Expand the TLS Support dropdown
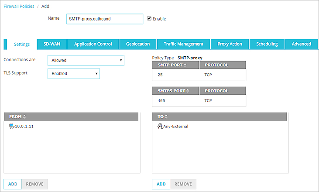The height and width of the screenshot is (192, 319). 73,74
